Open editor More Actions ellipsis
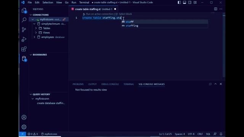 click(221, 9)
